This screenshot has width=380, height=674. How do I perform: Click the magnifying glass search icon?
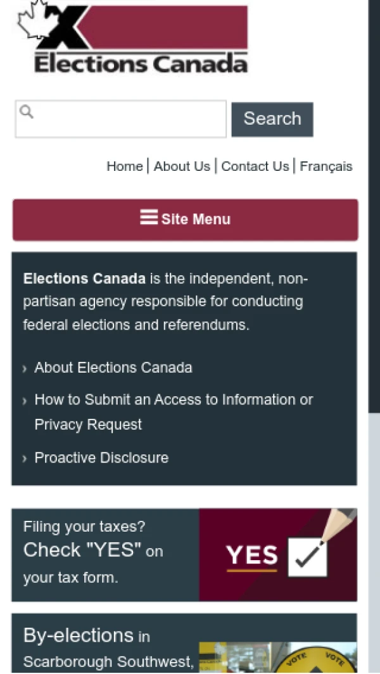point(27,112)
